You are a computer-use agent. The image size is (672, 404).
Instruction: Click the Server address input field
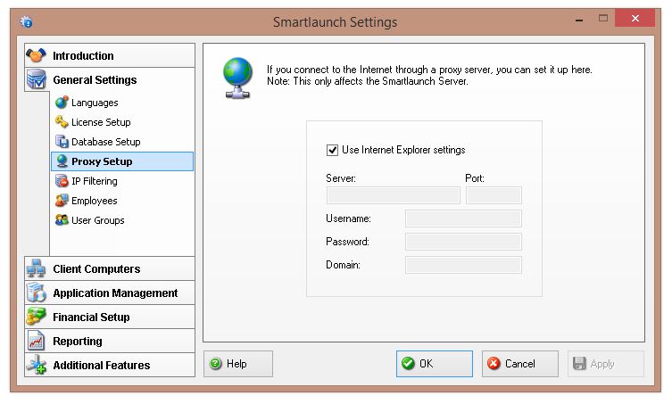click(393, 195)
